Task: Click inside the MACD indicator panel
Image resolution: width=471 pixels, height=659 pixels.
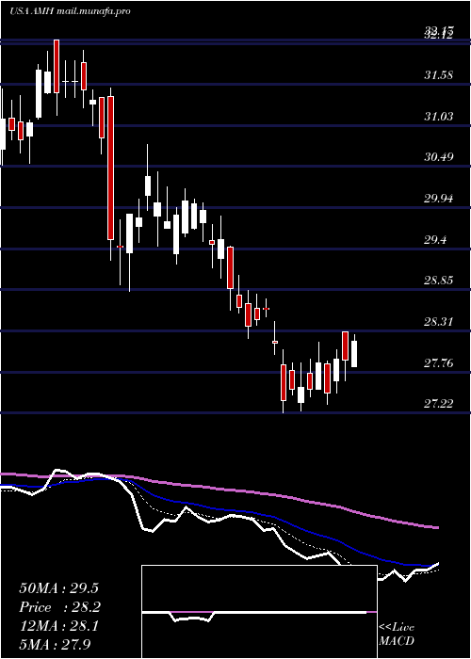Action: pyautogui.click(x=259, y=612)
